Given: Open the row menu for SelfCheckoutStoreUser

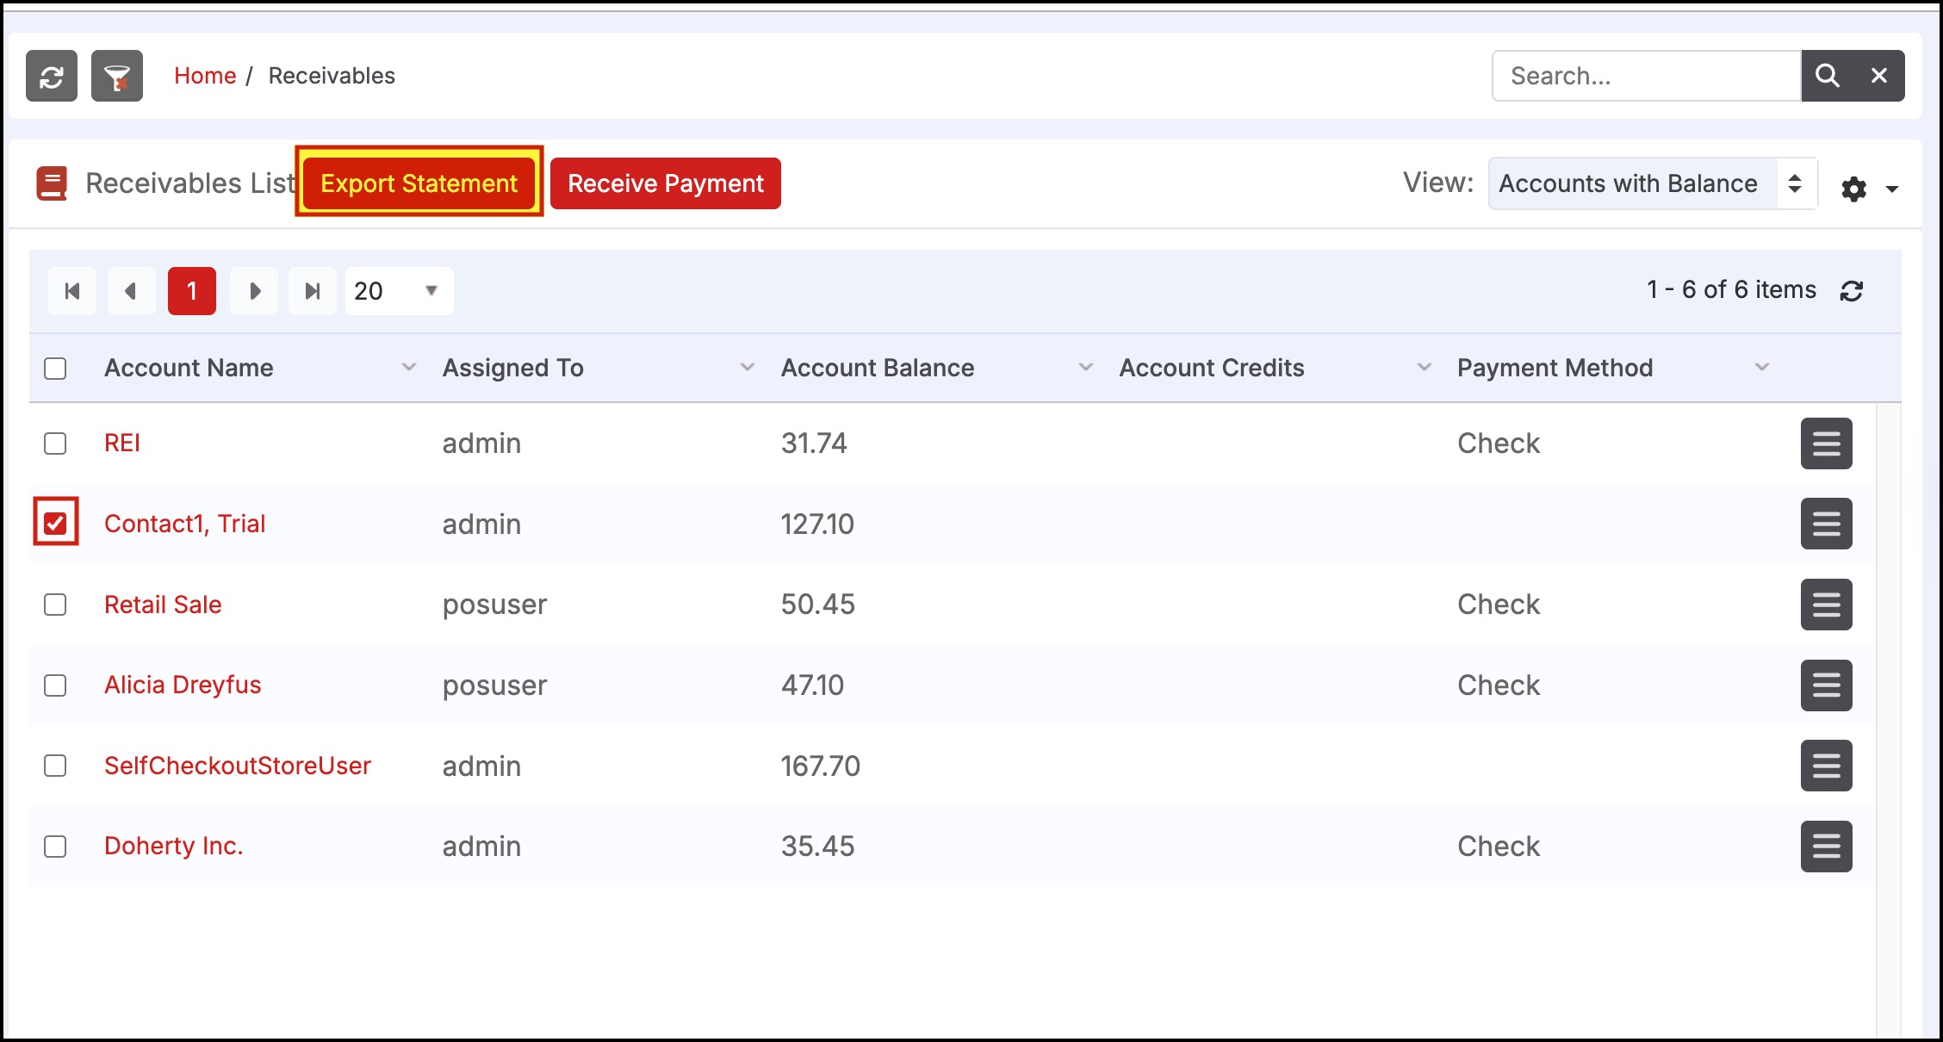Looking at the screenshot, I should click(x=1826, y=766).
